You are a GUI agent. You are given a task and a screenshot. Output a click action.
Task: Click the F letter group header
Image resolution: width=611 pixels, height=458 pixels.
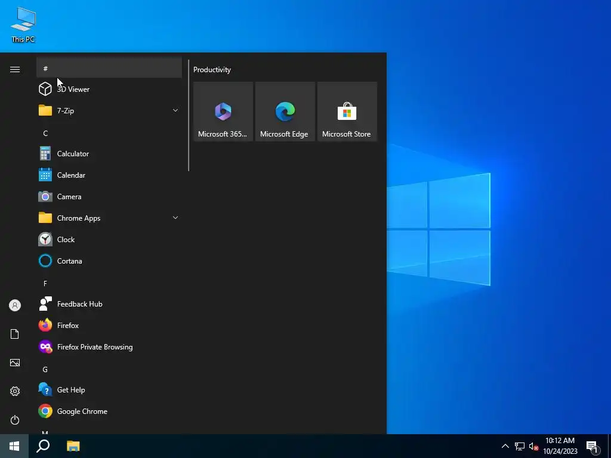109,283
